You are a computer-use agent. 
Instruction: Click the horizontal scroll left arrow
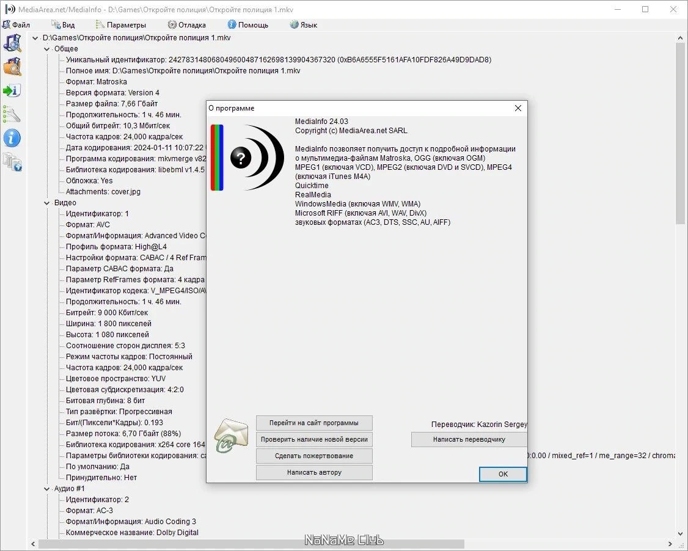pyautogui.click(x=34, y=544)
